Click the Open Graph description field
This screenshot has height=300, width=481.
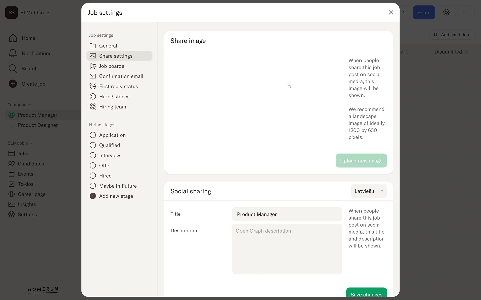tap(287, 249)
